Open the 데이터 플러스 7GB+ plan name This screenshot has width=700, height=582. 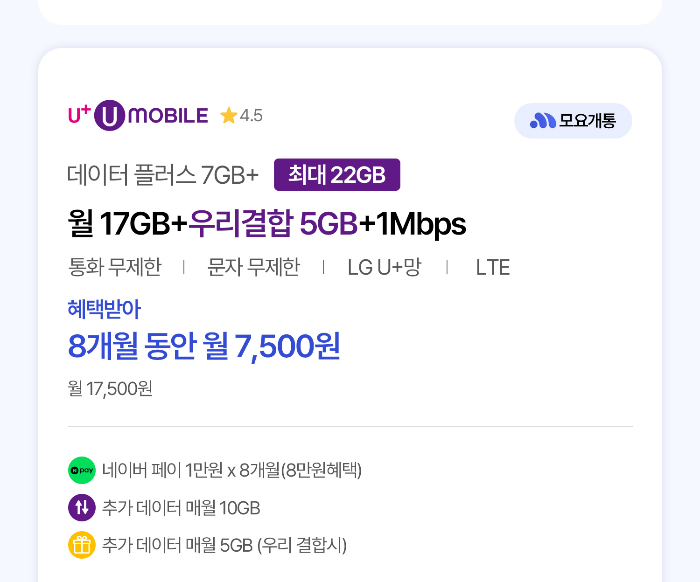pos(163,175)
